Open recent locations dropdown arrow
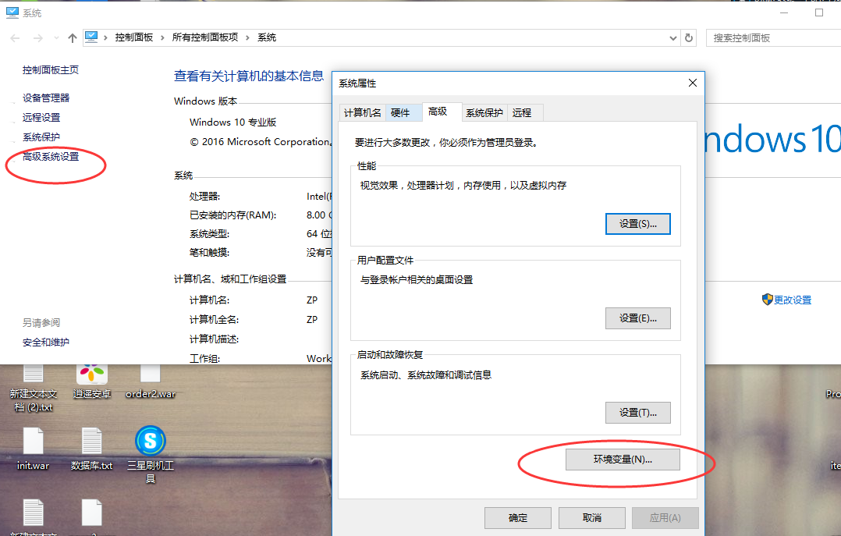Screen dimensions: 841x536 click(56, 38)
